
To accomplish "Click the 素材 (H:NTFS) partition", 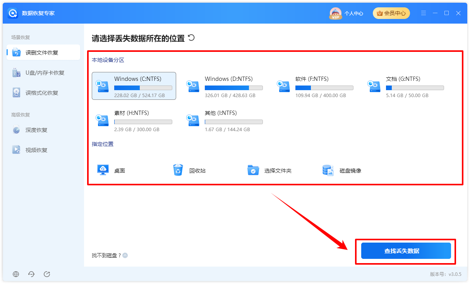I will 134,120.
